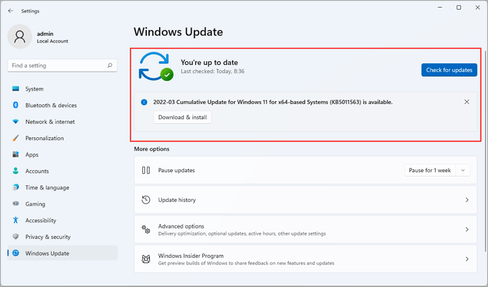Click the Windows Insider Program label
The height and width of the screenshot is (287, 488).
pos(191,256)
